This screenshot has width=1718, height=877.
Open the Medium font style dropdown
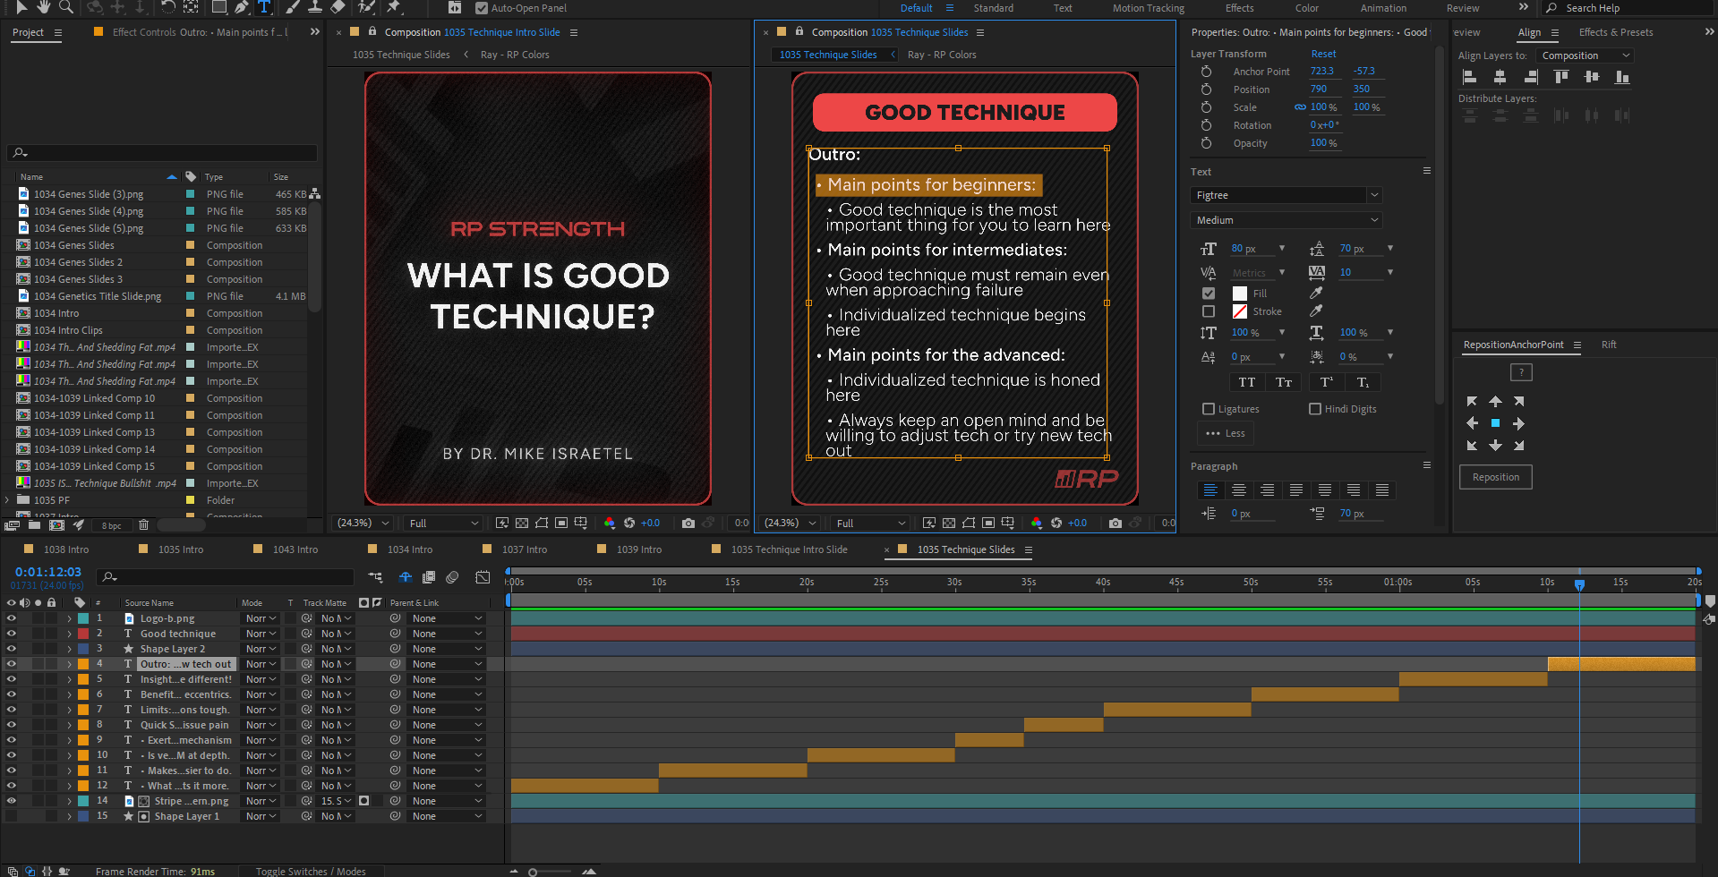(1286, 220)
